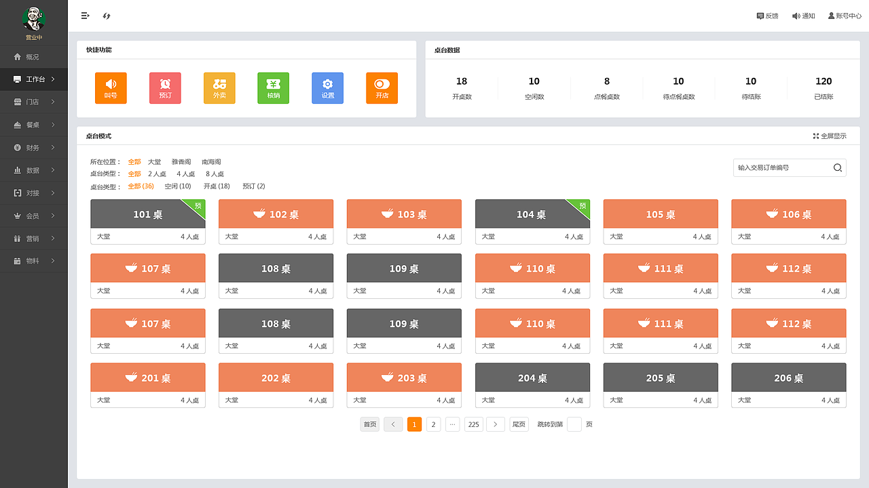This screenshot has width=869, height=488.
Task: Filter table type to 空闲 (10)
Action: 178,186
